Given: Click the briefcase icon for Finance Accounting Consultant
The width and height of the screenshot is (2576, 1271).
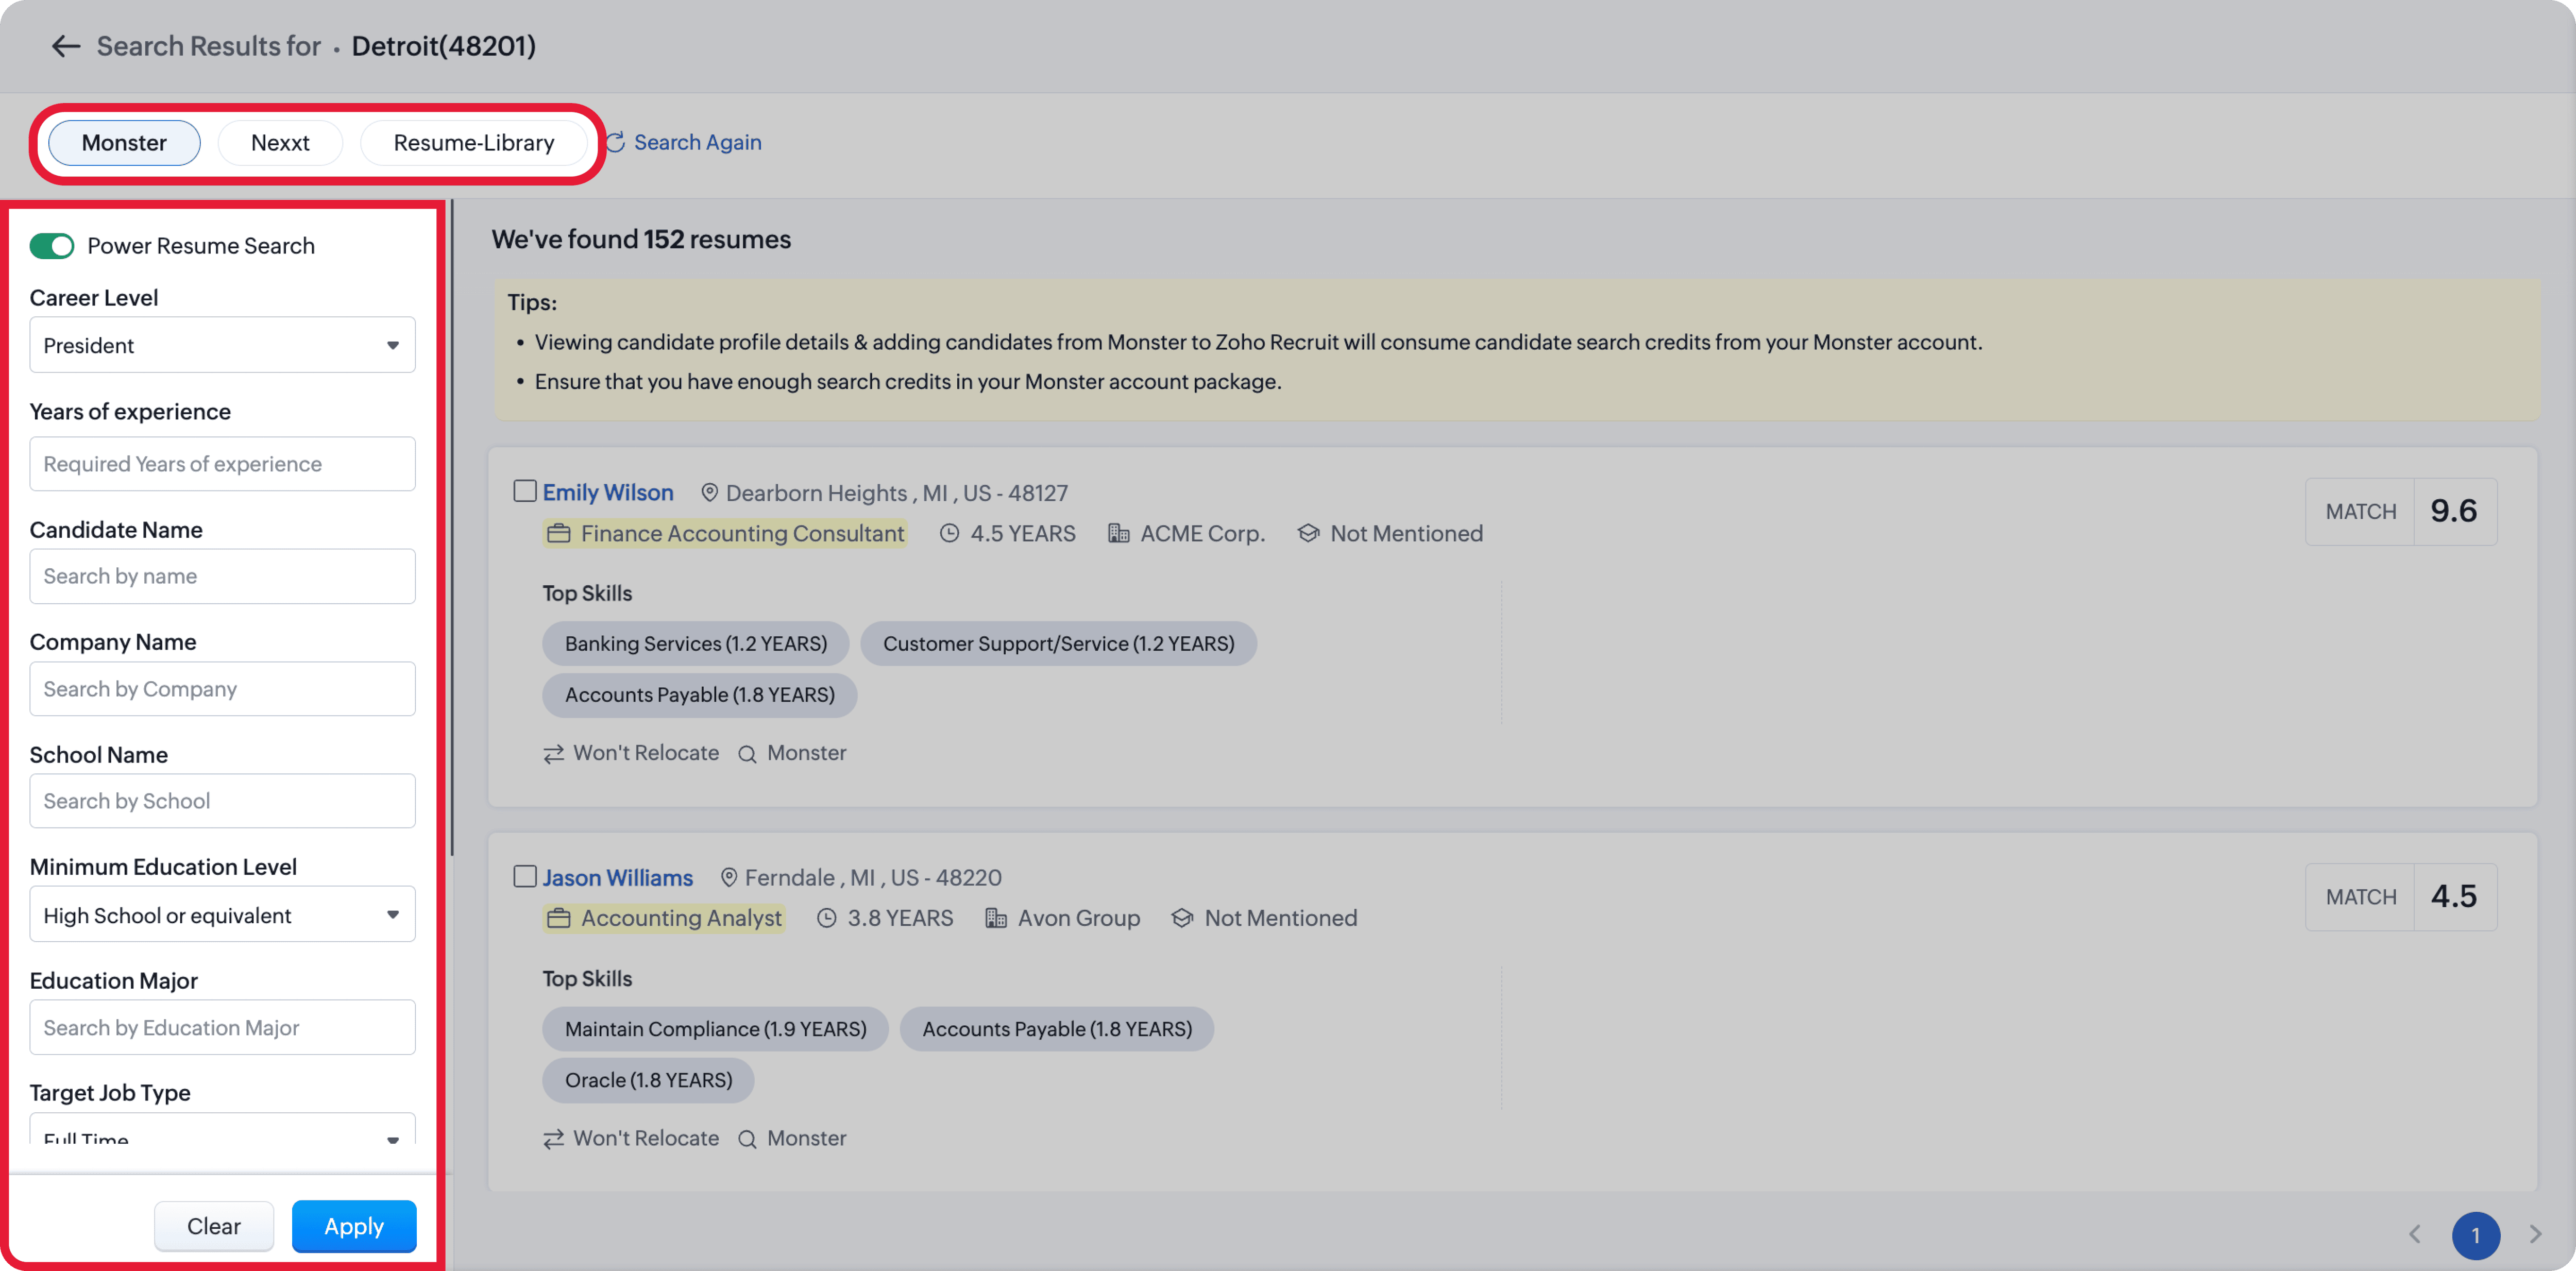Looking at the screenshot, I should pos(559,534).
